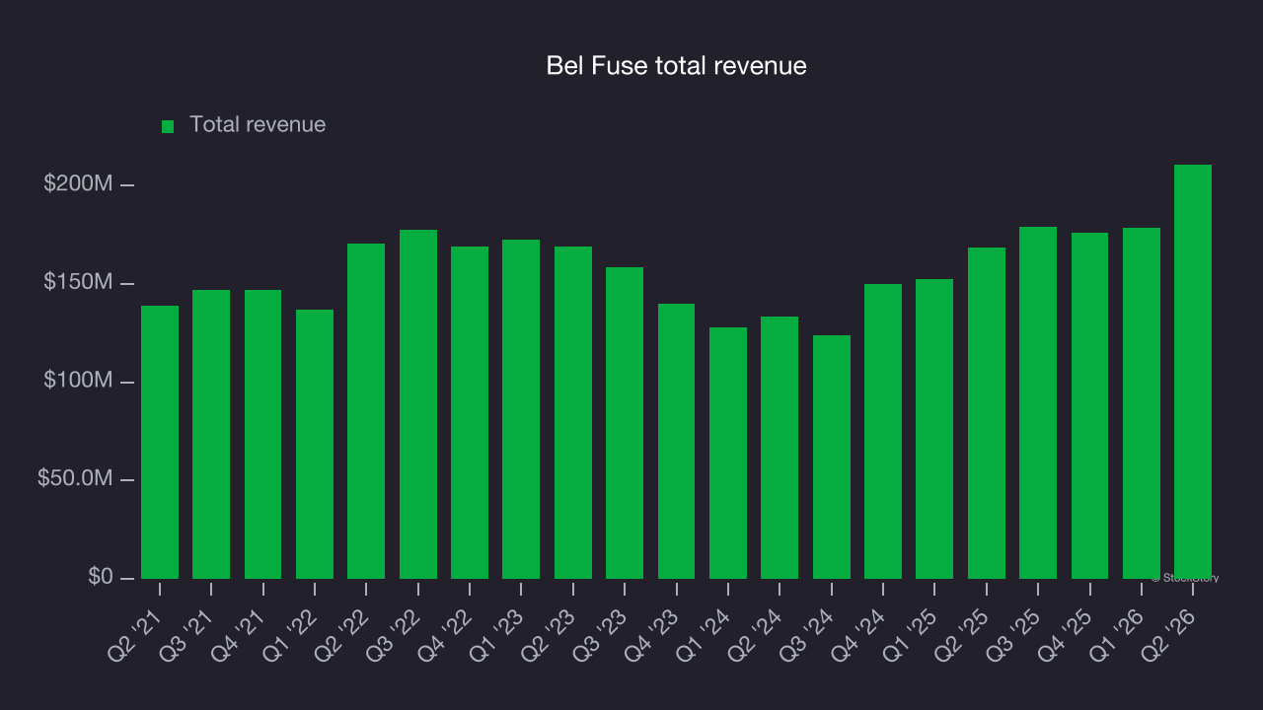The width and height of the screenshot is (1263, 710).
Task: Select the Q2 '23 revenue bar
Action: point(573,412)
